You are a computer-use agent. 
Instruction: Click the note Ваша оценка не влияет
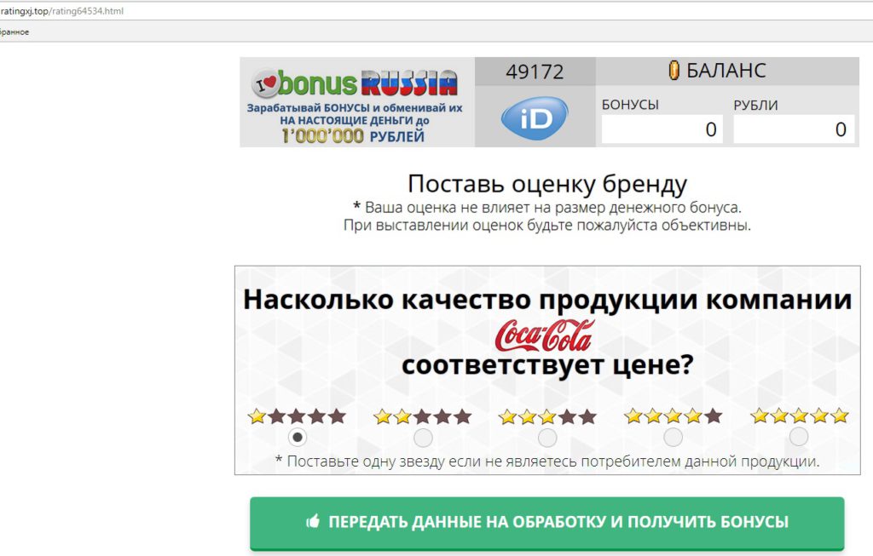click(x=547, y=208)
